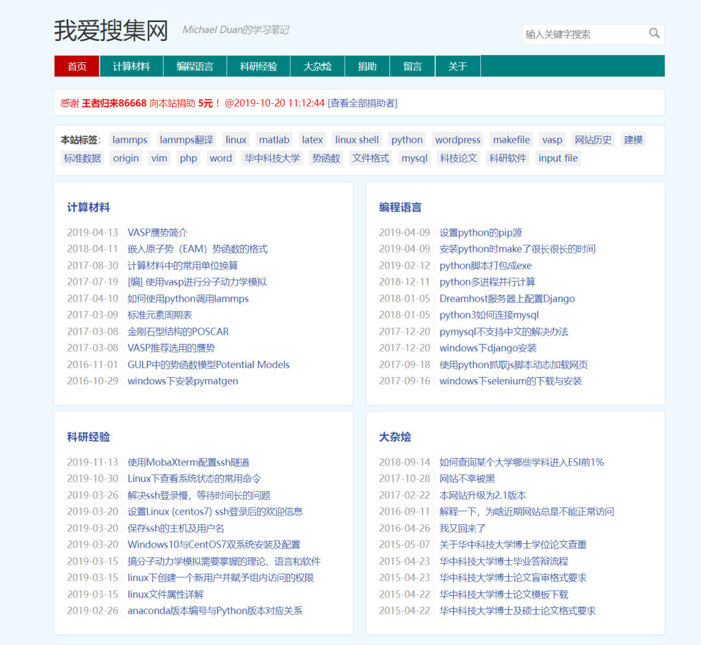The height and width of the screenshot is (645, 701).
Task: Open 网站不幸被黑 article
Action: 467,479
